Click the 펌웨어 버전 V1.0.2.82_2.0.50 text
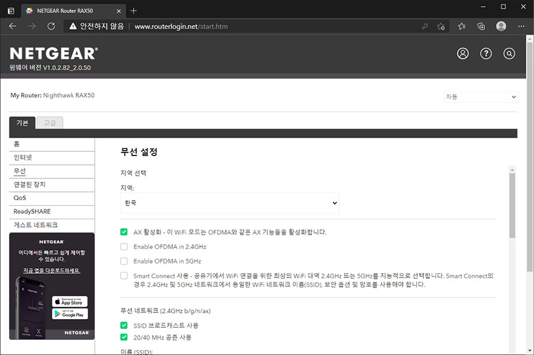Image resolution: width=534 pixels, height=355 pixels. coord(50,68)
